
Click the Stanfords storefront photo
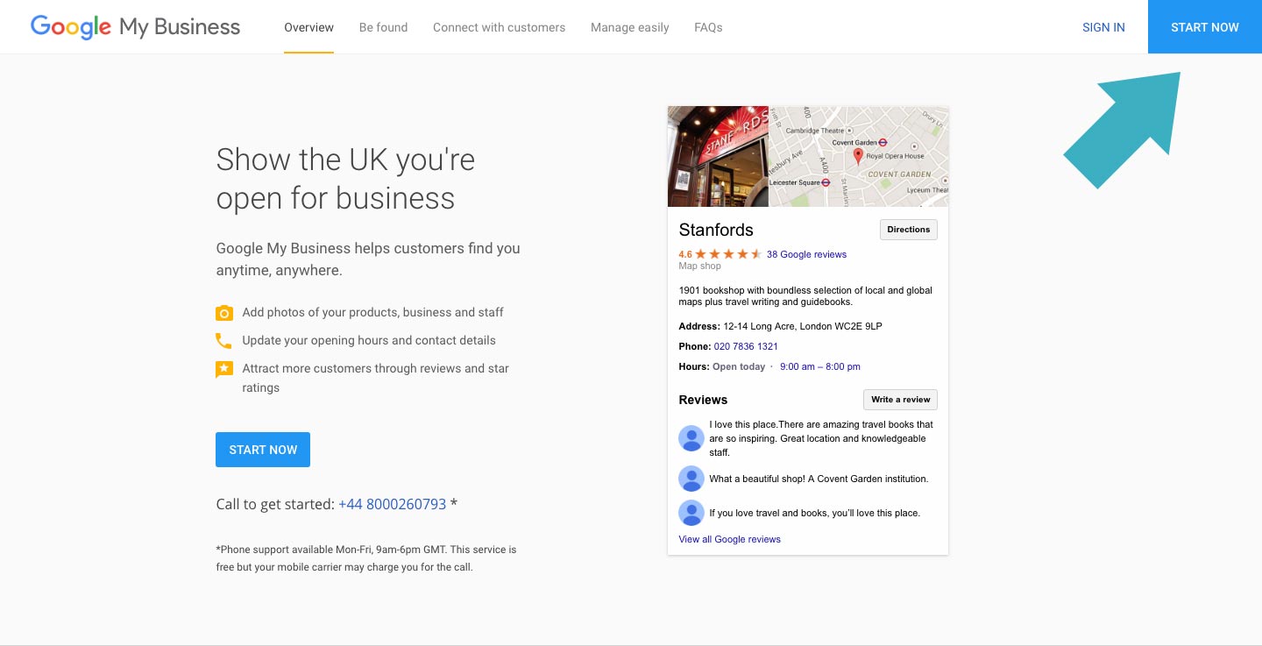[x=718, y=157]
